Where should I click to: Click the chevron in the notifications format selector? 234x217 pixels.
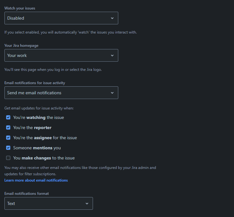point(87,204)
